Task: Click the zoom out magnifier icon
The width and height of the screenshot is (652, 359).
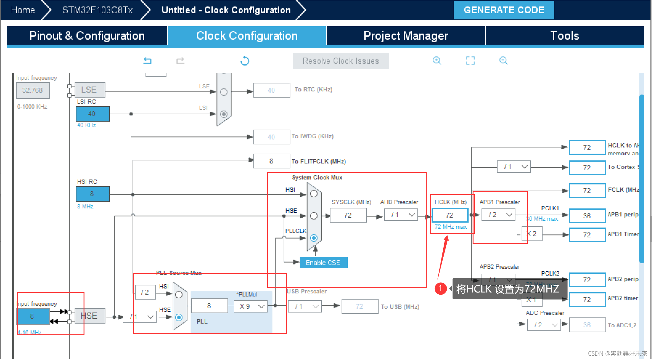Action: (x=503, y=61)
